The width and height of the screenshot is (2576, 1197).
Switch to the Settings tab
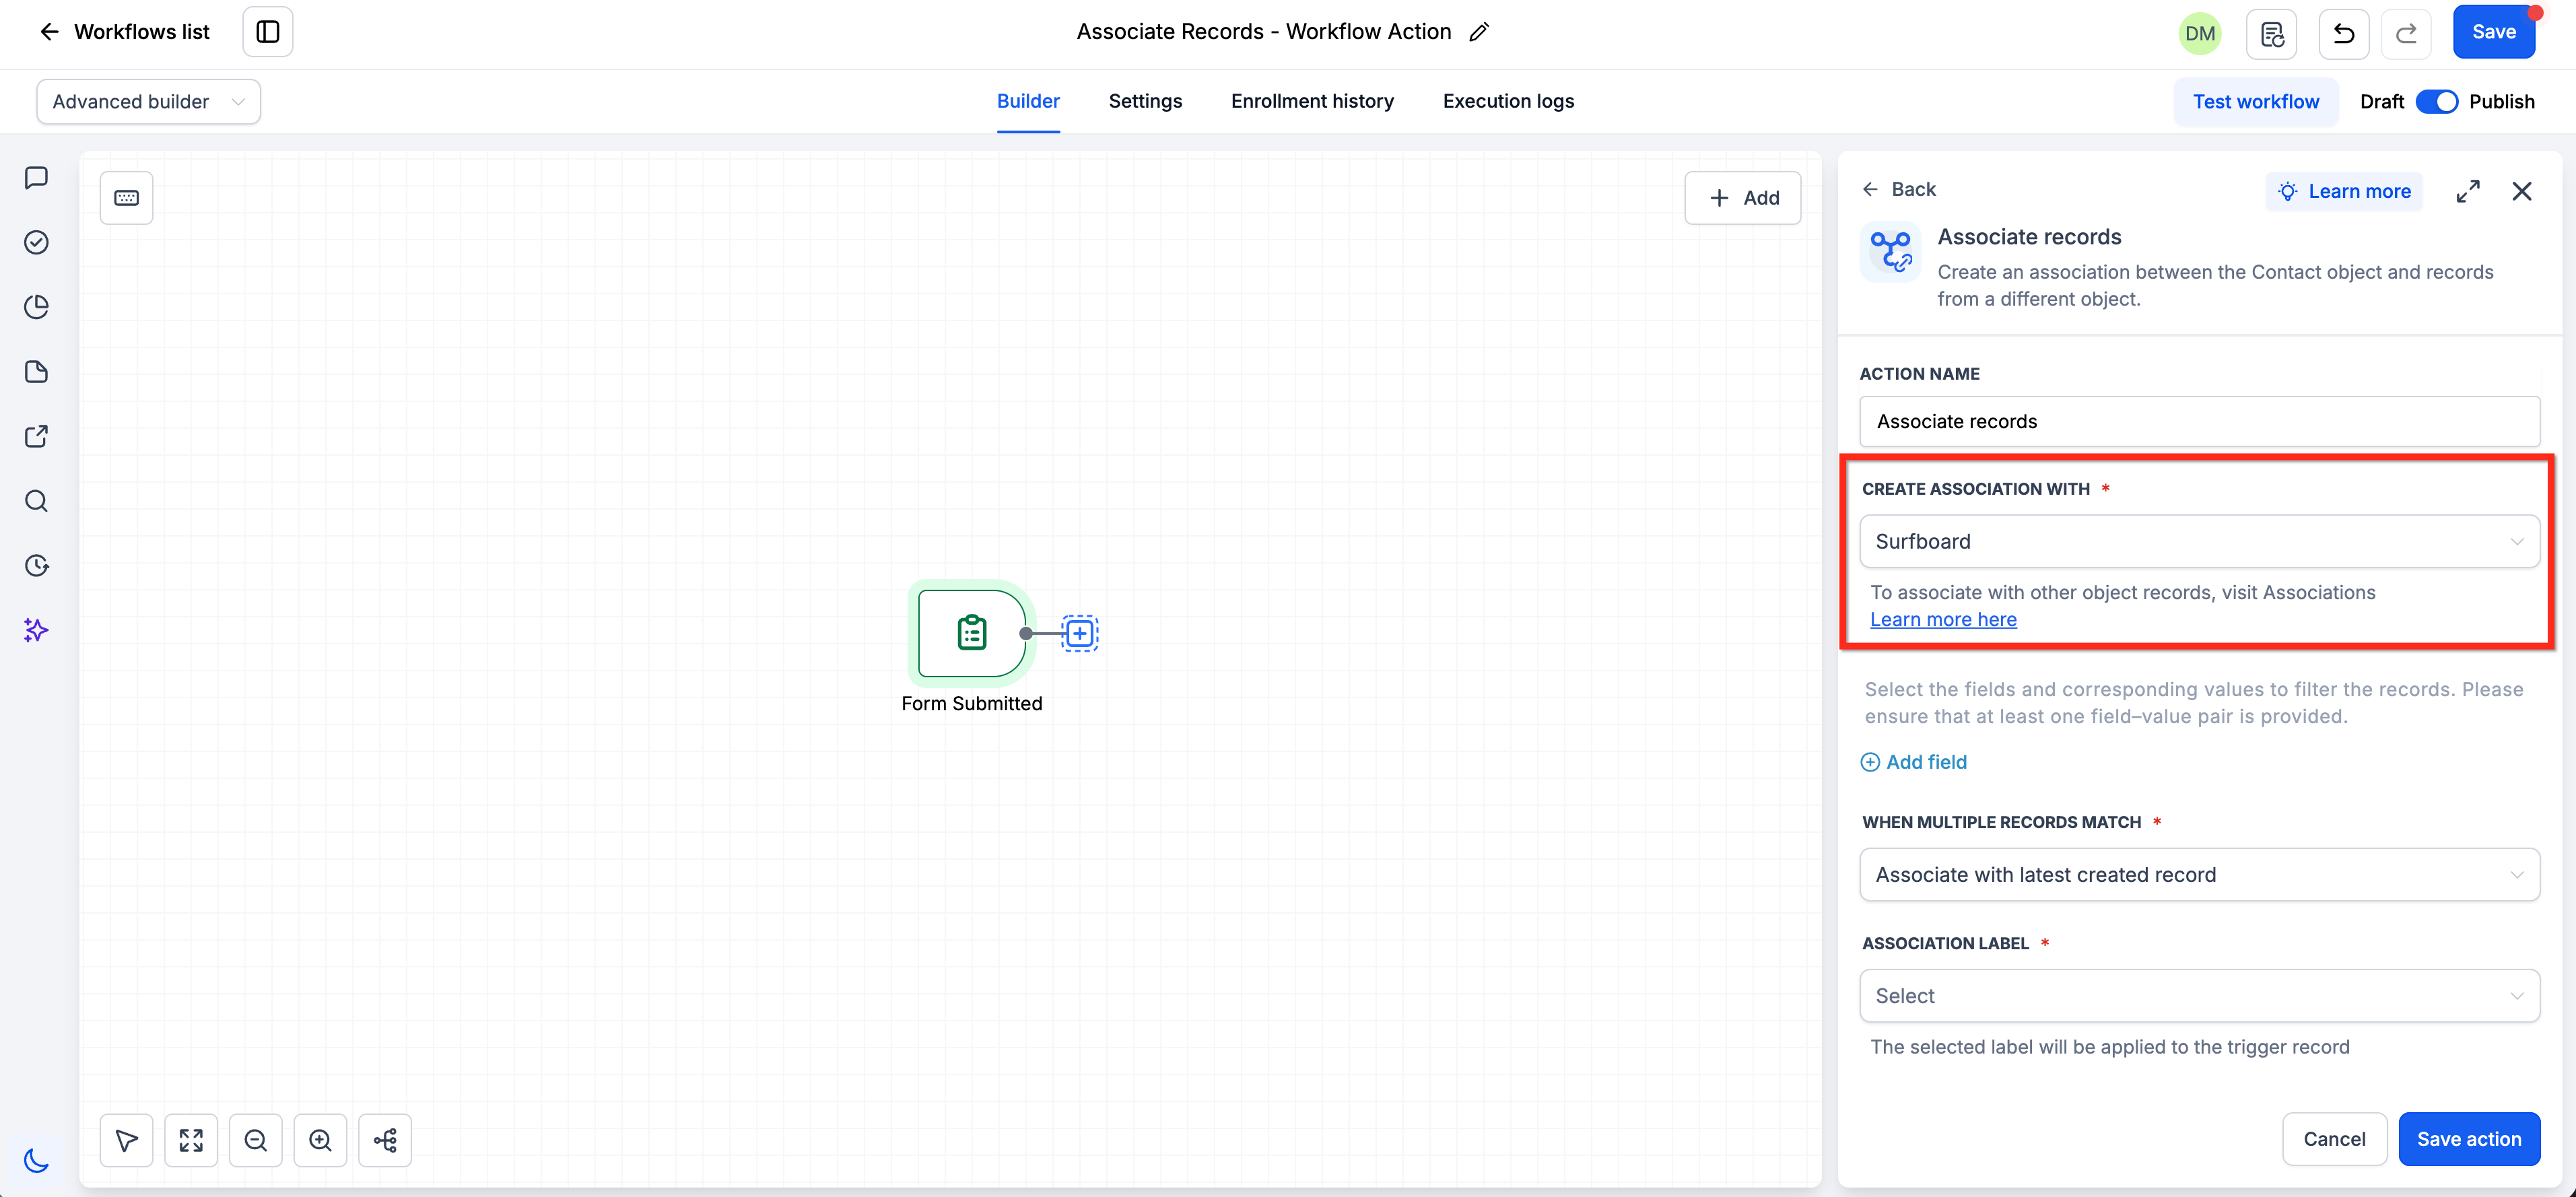(1145, 101)
